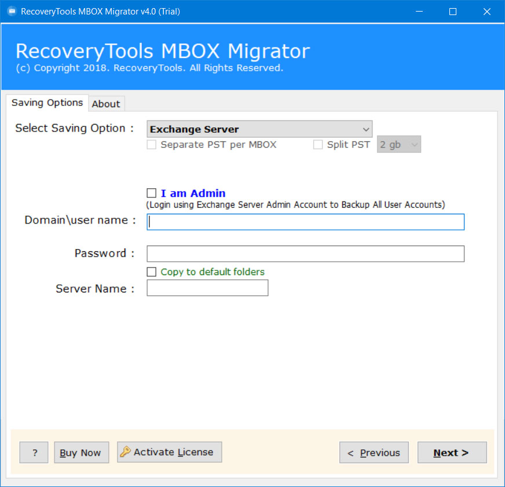Click the ? help button
Image resolution: width=505 pixels, height=487 pixels.
[34, 452]
